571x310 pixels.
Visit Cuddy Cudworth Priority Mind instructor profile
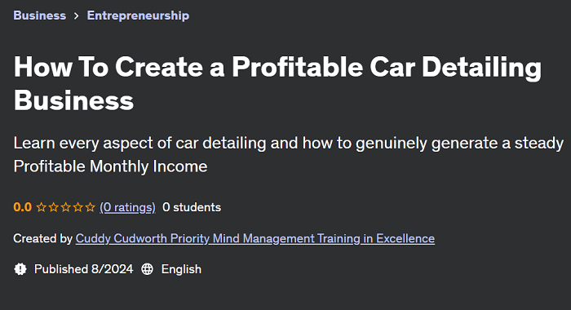coord(255,238)
